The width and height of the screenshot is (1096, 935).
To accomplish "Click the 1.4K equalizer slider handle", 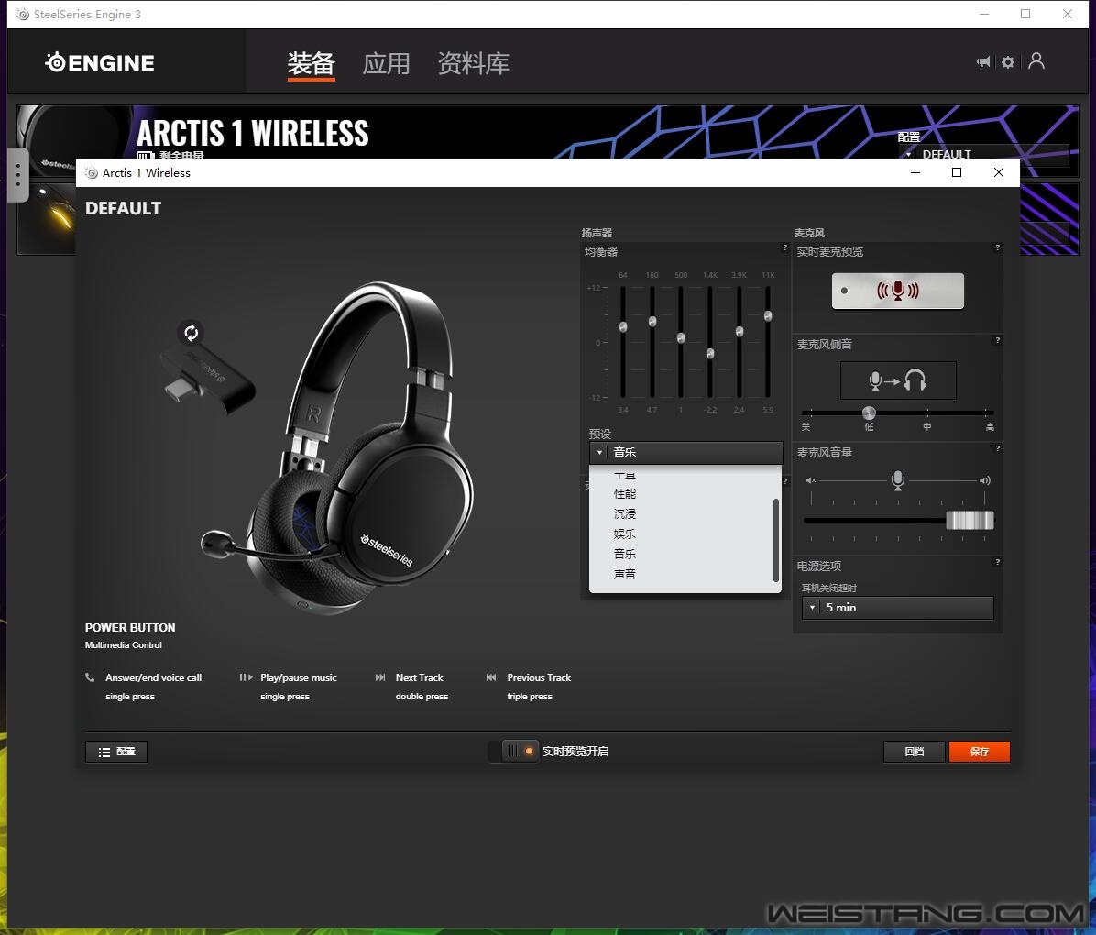I will coord(710,354).
